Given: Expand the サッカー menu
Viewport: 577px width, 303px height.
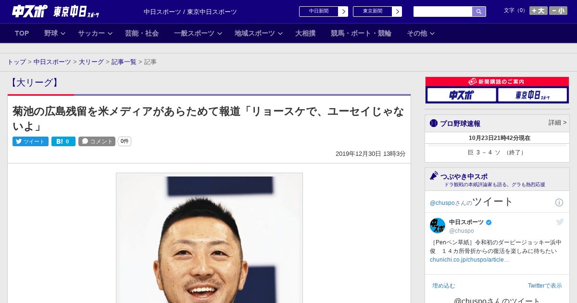Looking at the screenshot, I should [95, 33].
